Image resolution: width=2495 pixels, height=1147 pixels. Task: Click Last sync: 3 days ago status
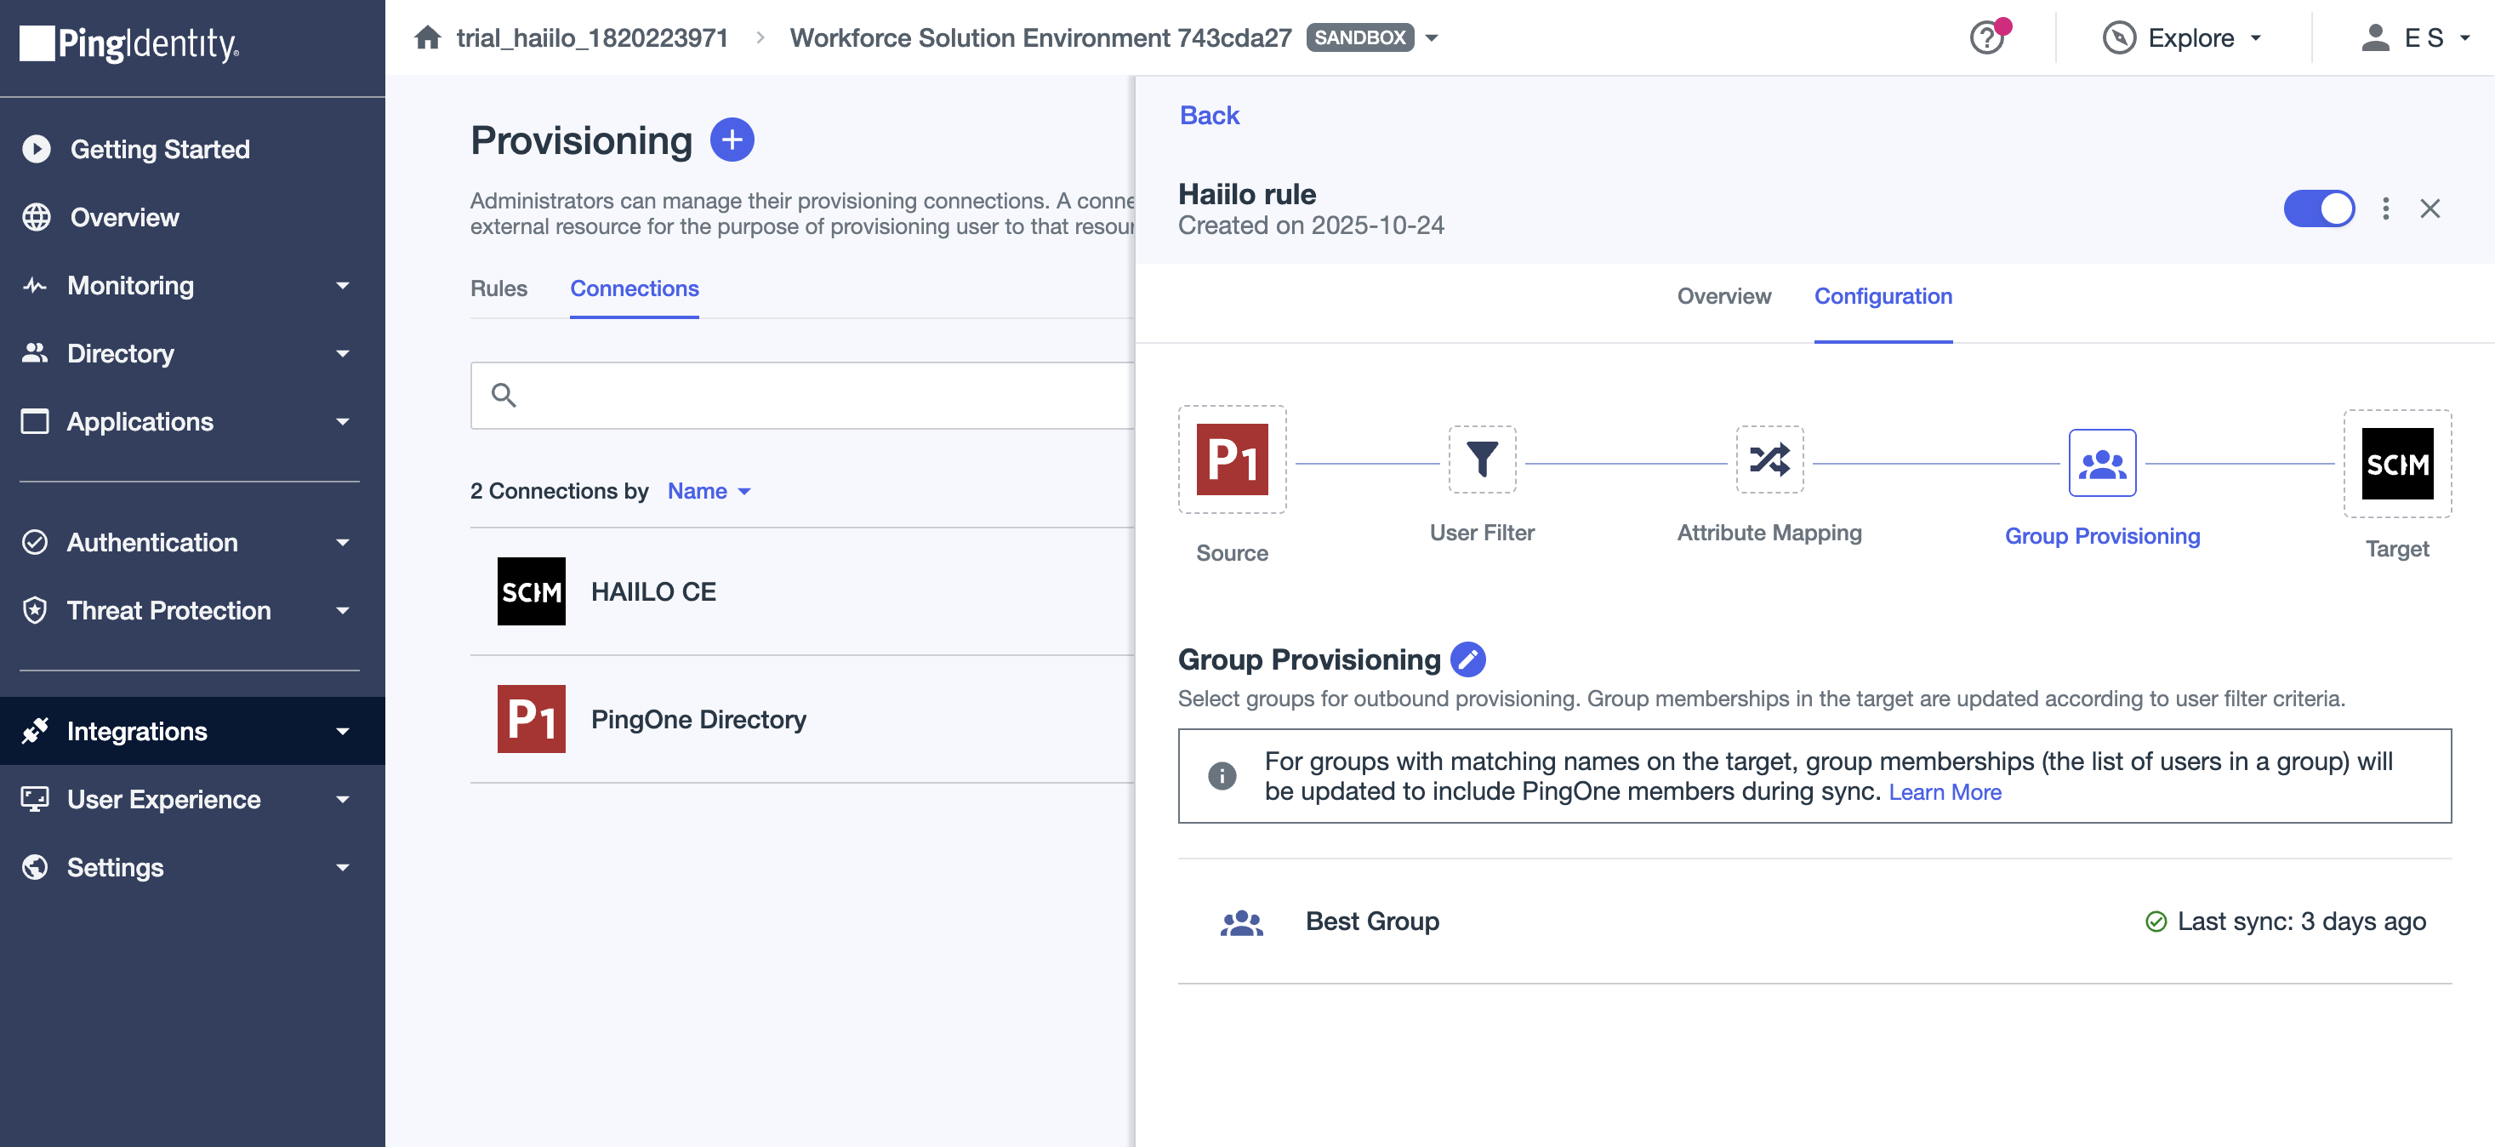pyautogui.click(x=2286, y=922)
